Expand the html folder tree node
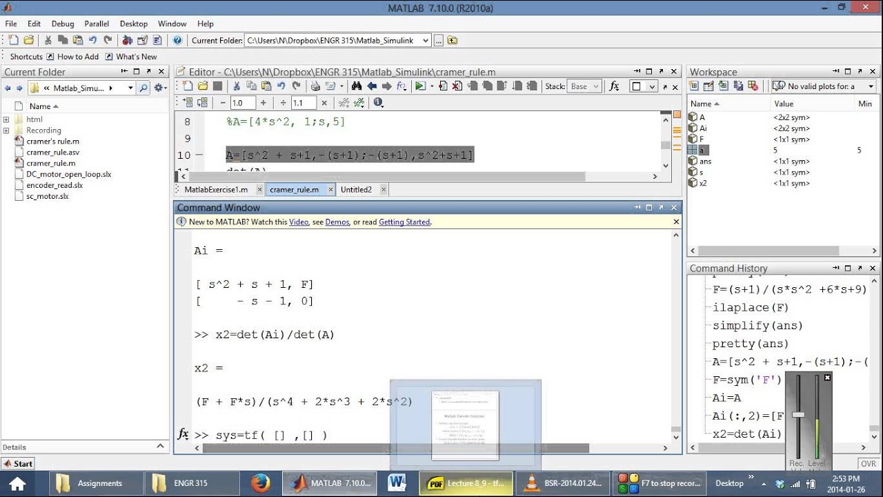This screenshot has width=883, height=497. point(6,119)
